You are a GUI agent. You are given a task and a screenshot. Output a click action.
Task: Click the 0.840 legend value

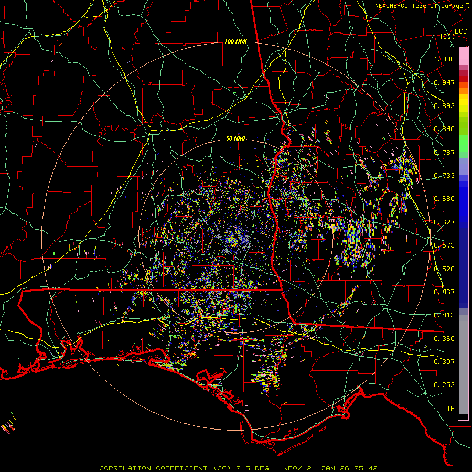tap(444, 129)
